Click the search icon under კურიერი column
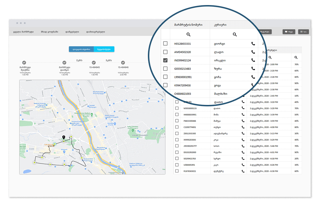 (x=235, y=34)
